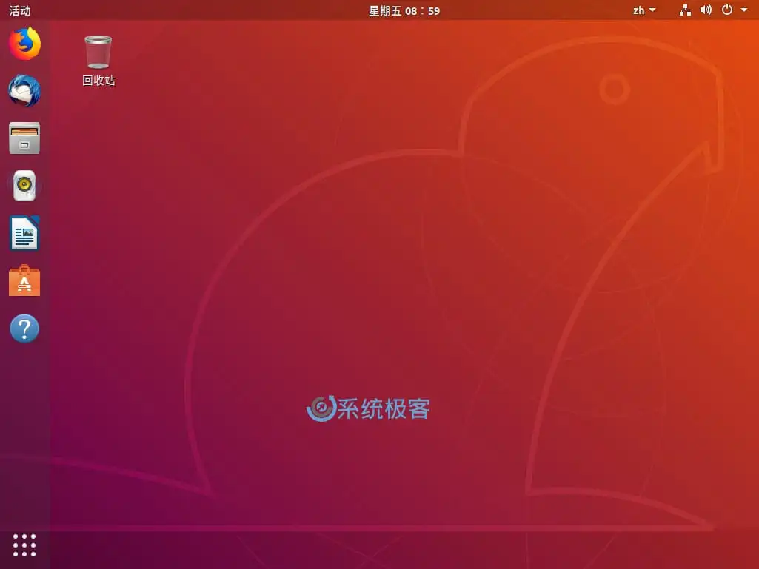Open the clock calendar 星期五 08:59
The height and width of the screenshot is (569, 759).
(404, 10)
